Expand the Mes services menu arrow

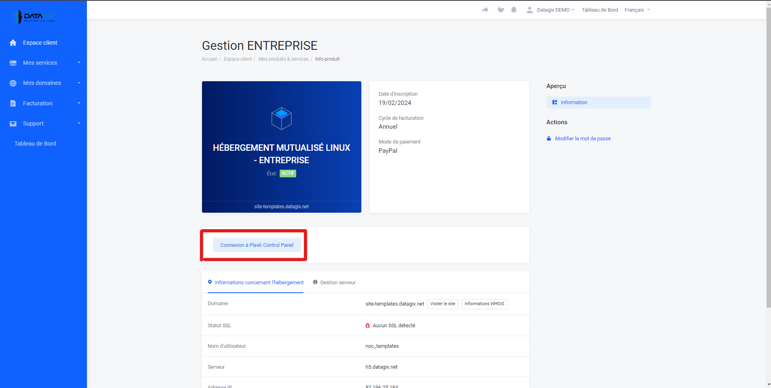(x=79, y=63)
